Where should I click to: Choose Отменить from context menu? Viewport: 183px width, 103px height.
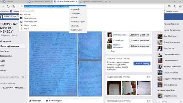coord(78,26)
